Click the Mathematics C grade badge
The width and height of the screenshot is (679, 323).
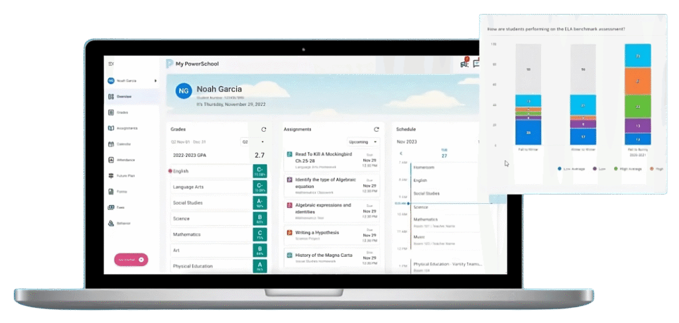click(260, 234)
